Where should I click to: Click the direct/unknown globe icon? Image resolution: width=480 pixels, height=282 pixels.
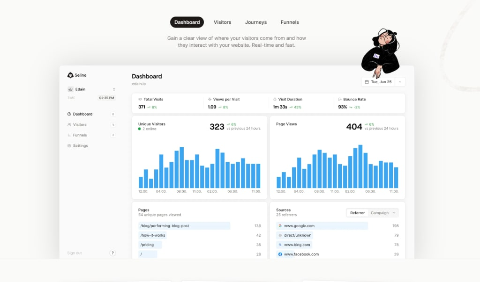[280, 235]
